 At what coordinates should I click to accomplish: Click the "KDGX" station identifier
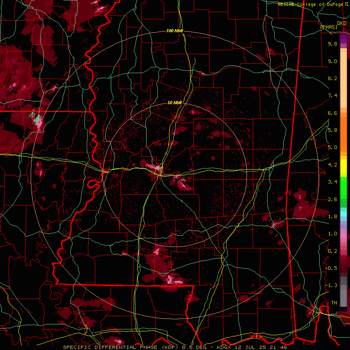pyautogui.click(x=224, y=347)
